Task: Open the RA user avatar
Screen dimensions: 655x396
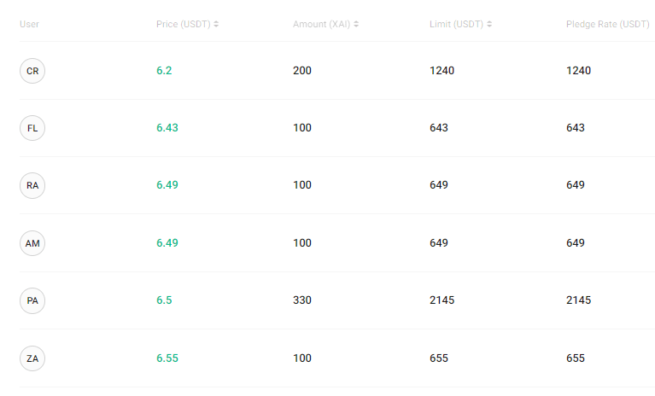Action: (x=32, y=185)
